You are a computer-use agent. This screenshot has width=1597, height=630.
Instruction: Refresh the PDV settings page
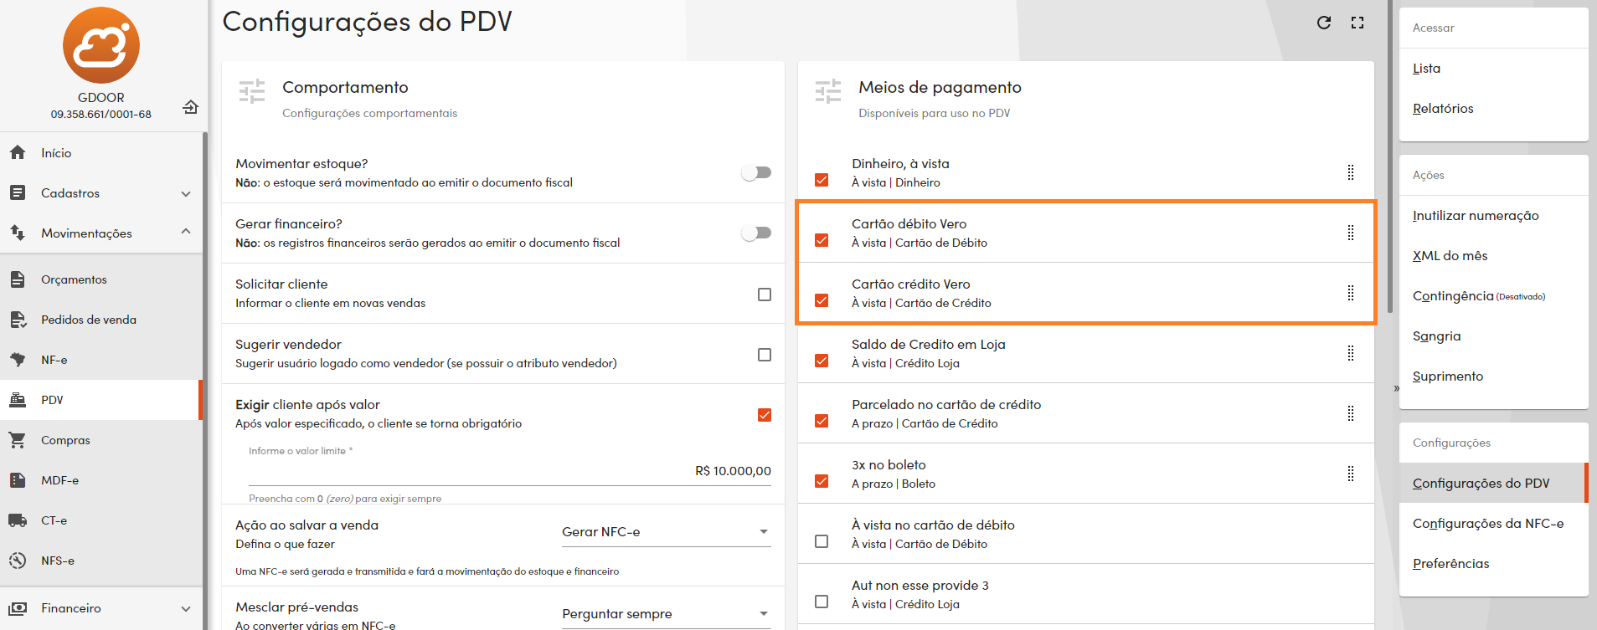coord(1324,23)
